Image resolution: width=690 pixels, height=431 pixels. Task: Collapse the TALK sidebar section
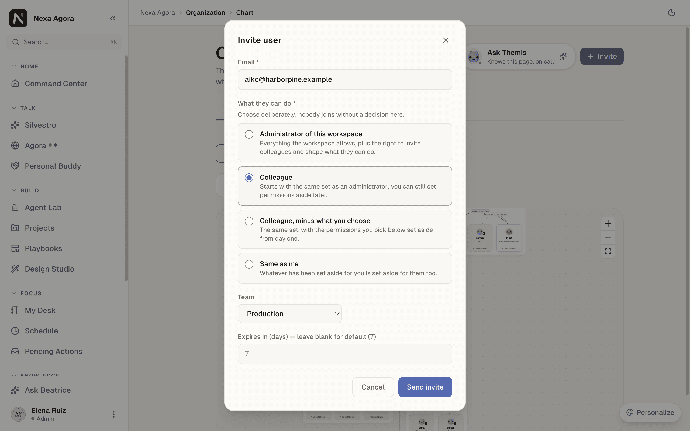pyautogui.click(x=23, y=108)
